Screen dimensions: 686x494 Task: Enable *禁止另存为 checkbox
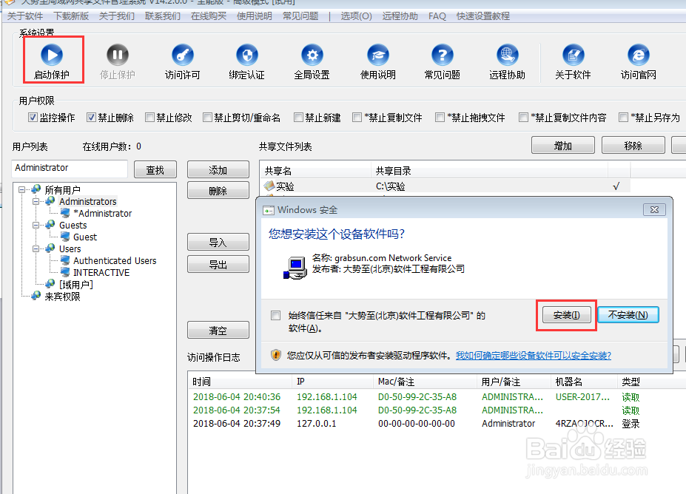[x=623, y=117]
